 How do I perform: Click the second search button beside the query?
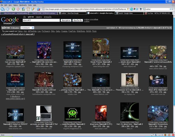(x=78, y=20)
